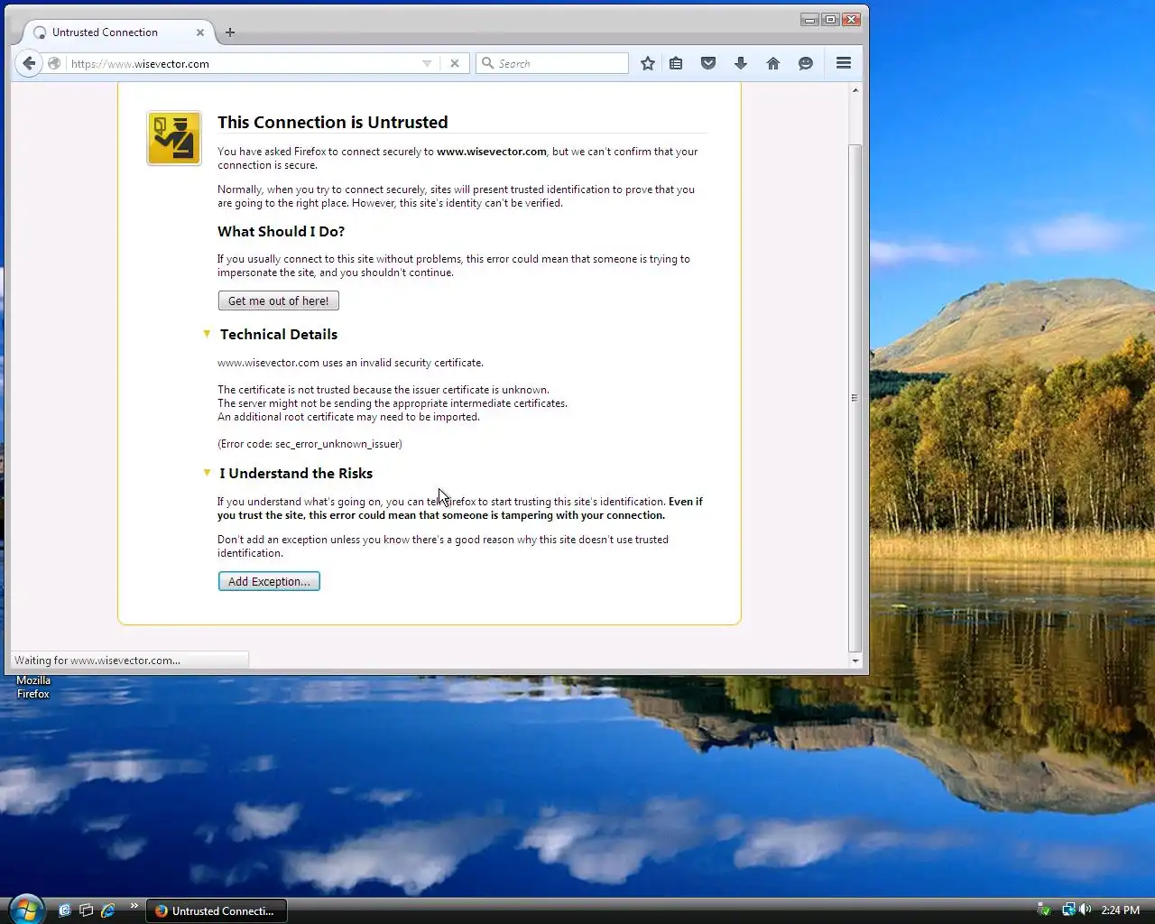
Task: Collapse the Technical Details section arrow
Action: (207, 334)
